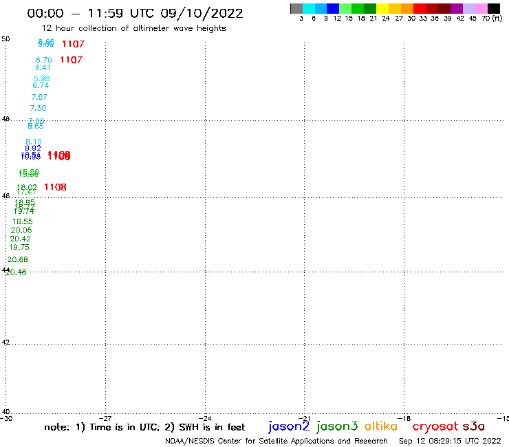Viewport: 509px width, 447px height.
Task: Click the longitude axis label -24
Action: click(x=205, y=418)
